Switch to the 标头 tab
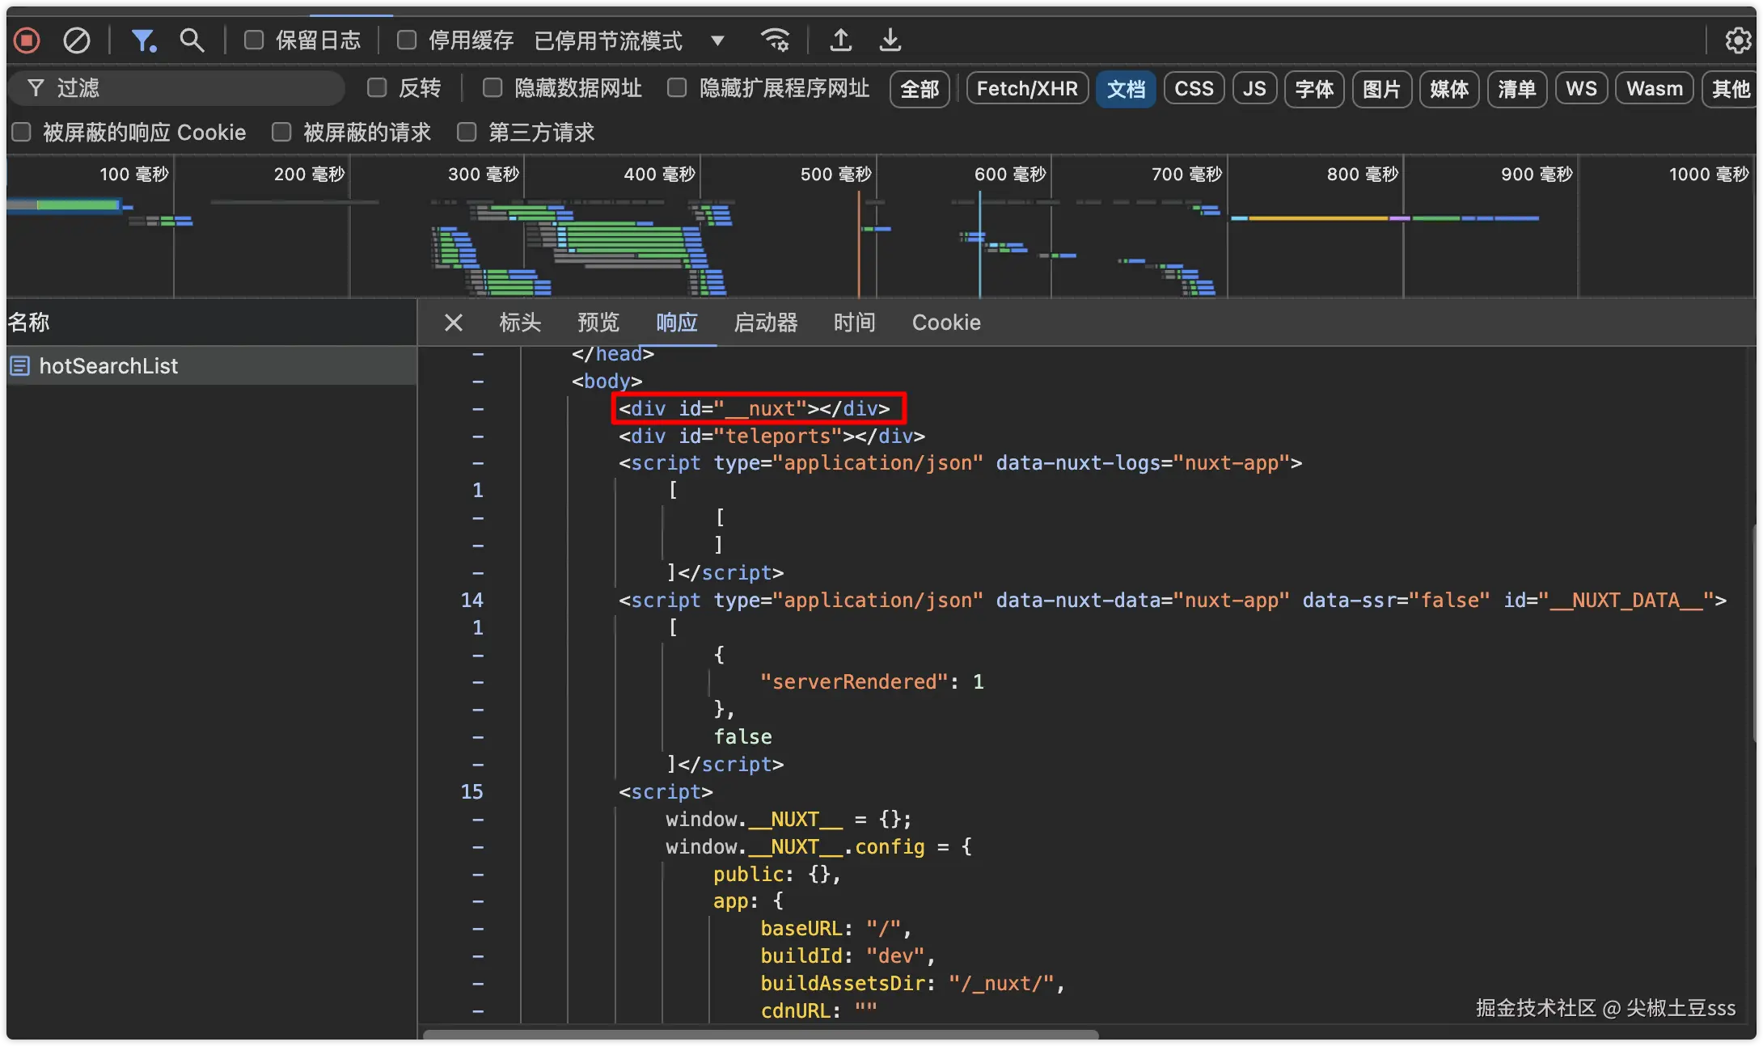Screen dimensions: 1763x1046 tap(519, 323)
